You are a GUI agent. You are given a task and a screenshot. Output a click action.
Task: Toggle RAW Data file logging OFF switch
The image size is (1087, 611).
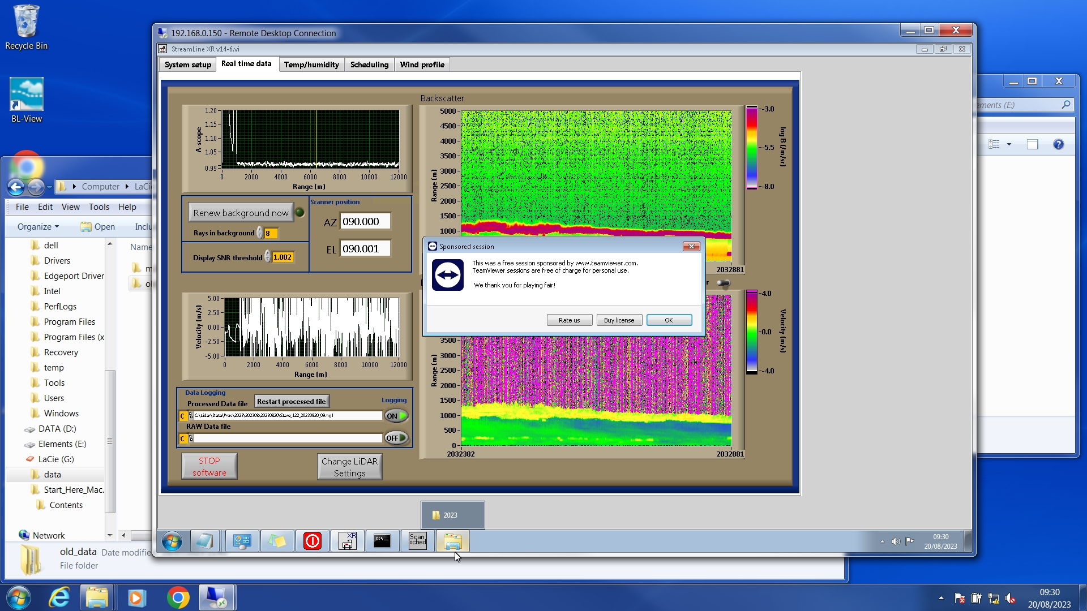396,438
